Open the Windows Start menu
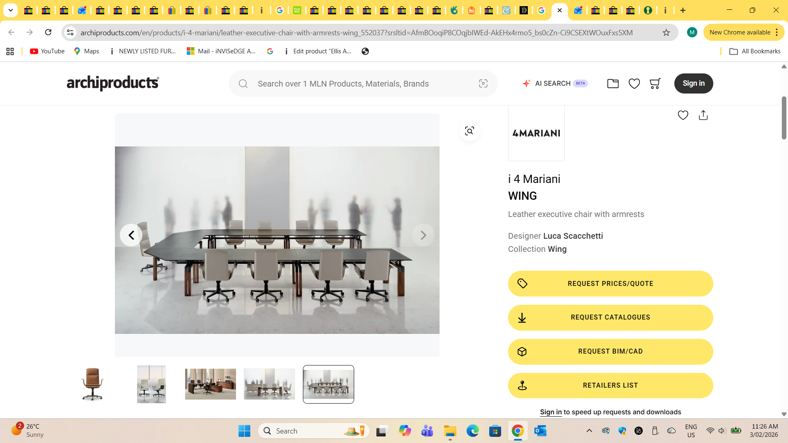The height and width of the screenshot is (443, 788). tap(244, 431)
